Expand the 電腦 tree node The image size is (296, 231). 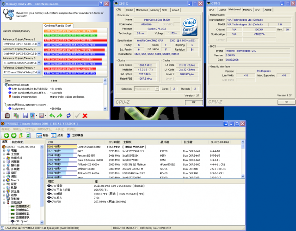[x=4, y=150]
